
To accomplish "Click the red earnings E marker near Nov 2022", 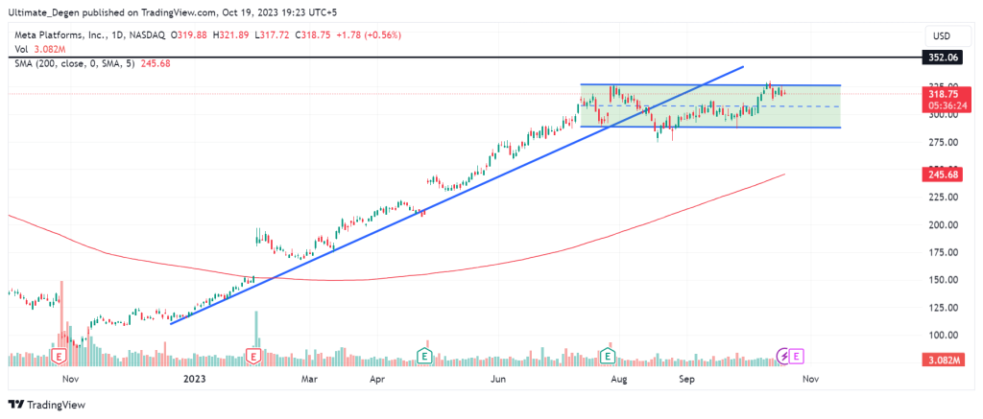I will point(59,357).
